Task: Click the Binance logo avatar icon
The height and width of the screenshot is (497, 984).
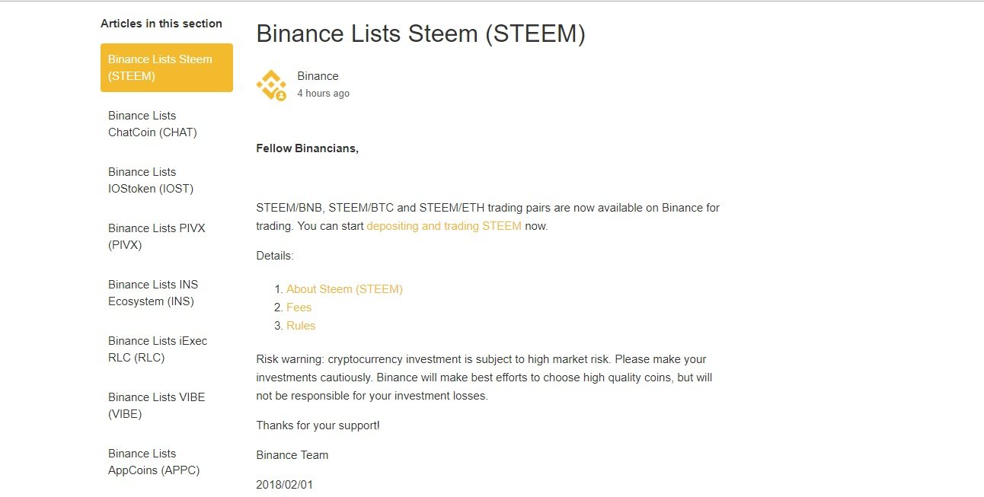Action: tap(270, 84)
